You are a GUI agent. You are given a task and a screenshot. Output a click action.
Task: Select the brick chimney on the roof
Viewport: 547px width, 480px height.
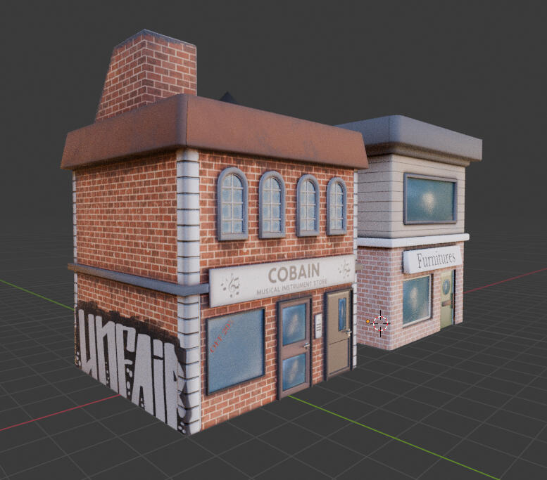click(146, 70)
